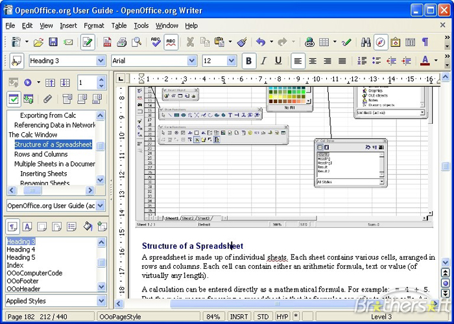
Task: Decrease indent icon
Action: [391, 61]
